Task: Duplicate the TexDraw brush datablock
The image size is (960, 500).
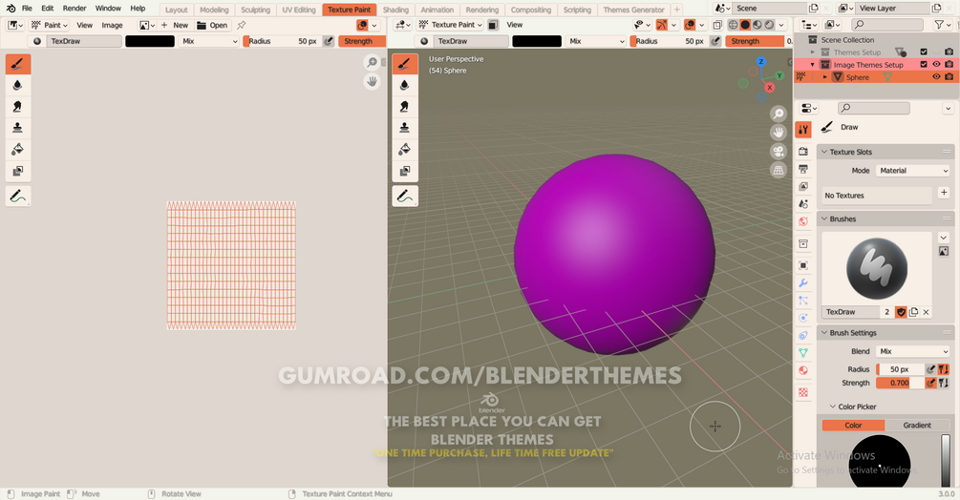Action: (x=913, y=312)
